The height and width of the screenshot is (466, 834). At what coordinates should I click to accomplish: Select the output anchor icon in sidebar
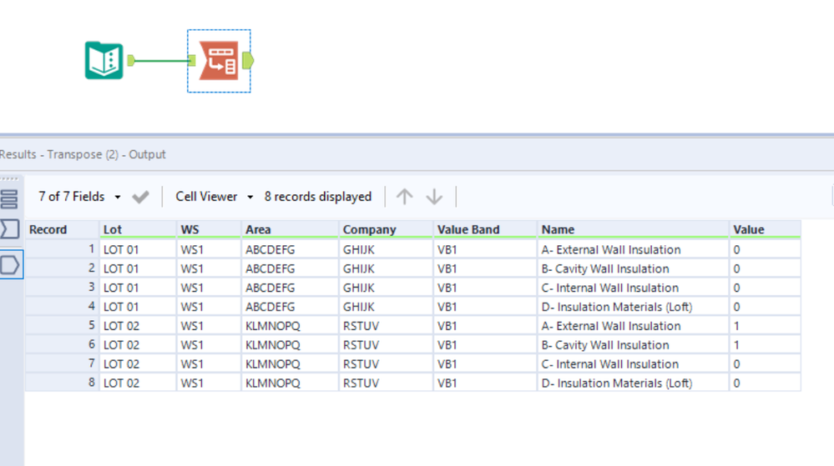coord(10,264)
